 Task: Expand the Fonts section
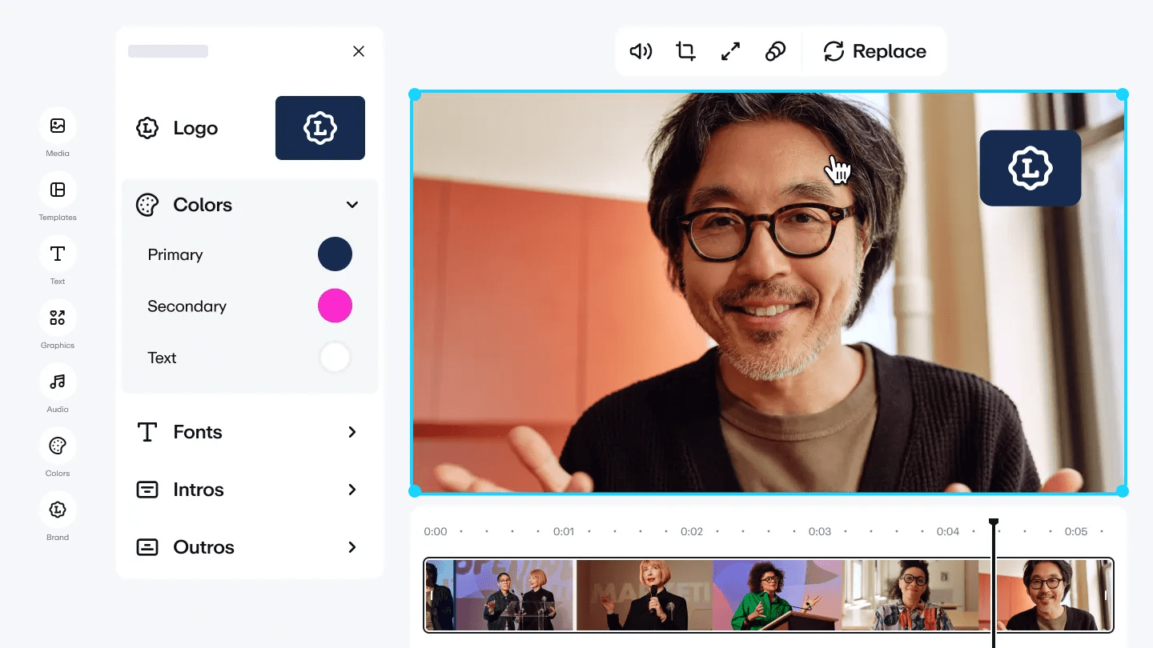pyautogui.click(x=352, y=432)
